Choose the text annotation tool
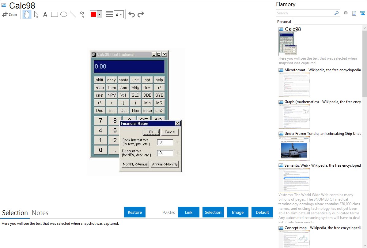Screen dimensions: 367x248 click(45, 14)
